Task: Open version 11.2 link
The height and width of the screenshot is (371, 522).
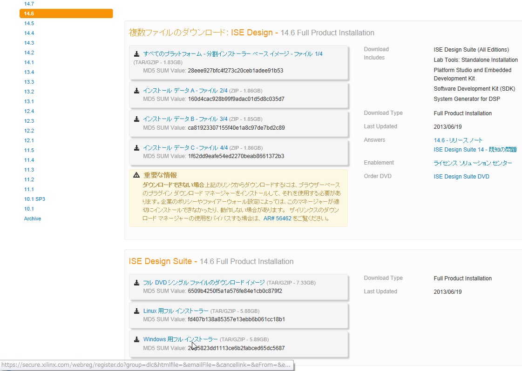Action: click(x=29, y=179)
